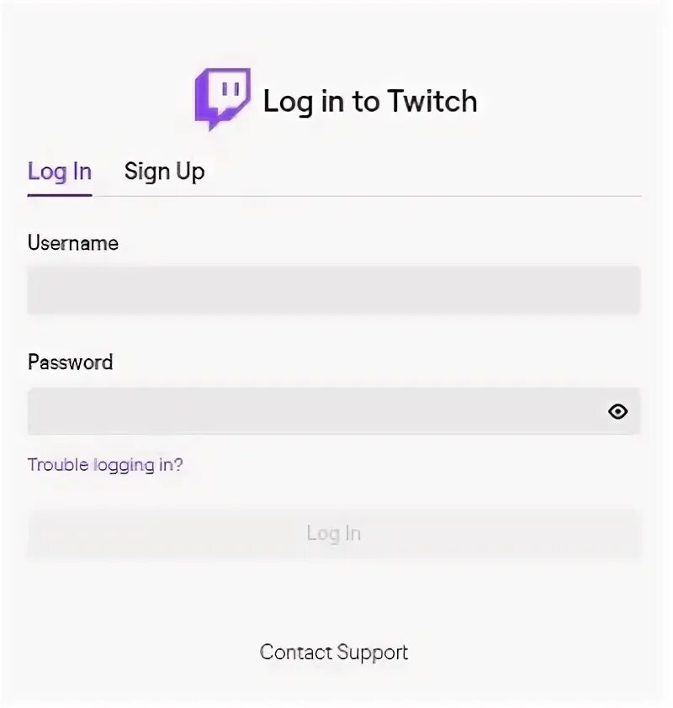Click the purple underline below Log In tab
The height and width of the screenshot is (708, 673).
point(60,195)
